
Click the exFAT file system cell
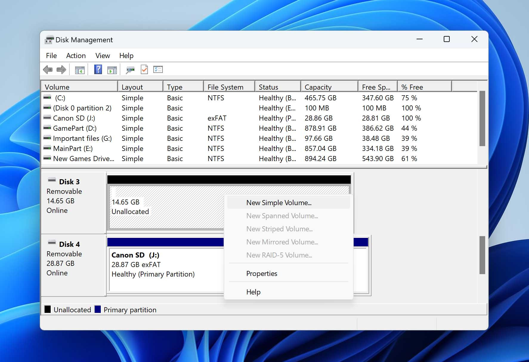[x=217, y=118]
